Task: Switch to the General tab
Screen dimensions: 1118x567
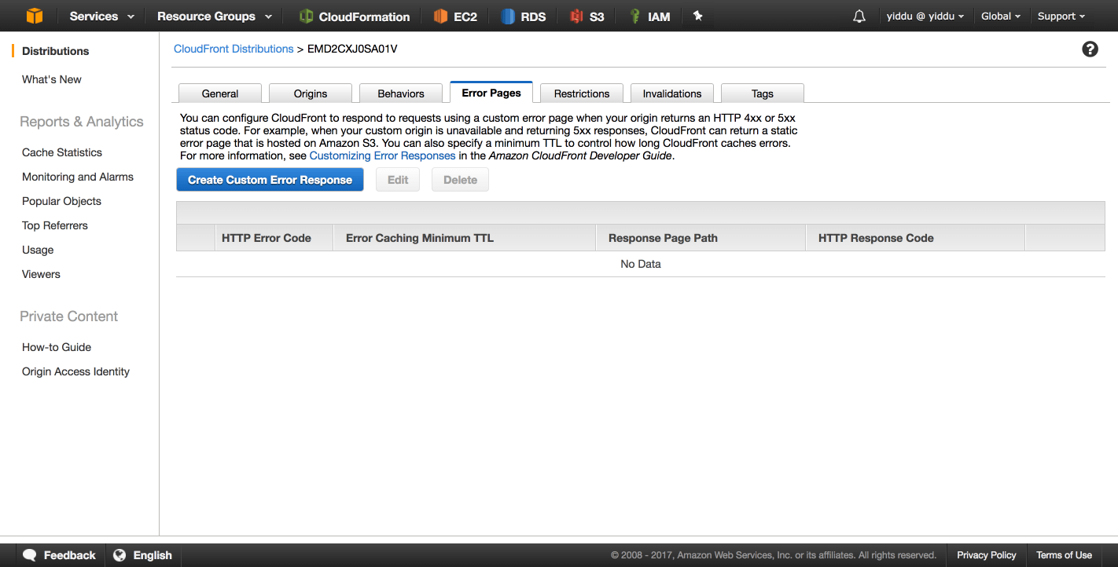Action: (220, 93)
